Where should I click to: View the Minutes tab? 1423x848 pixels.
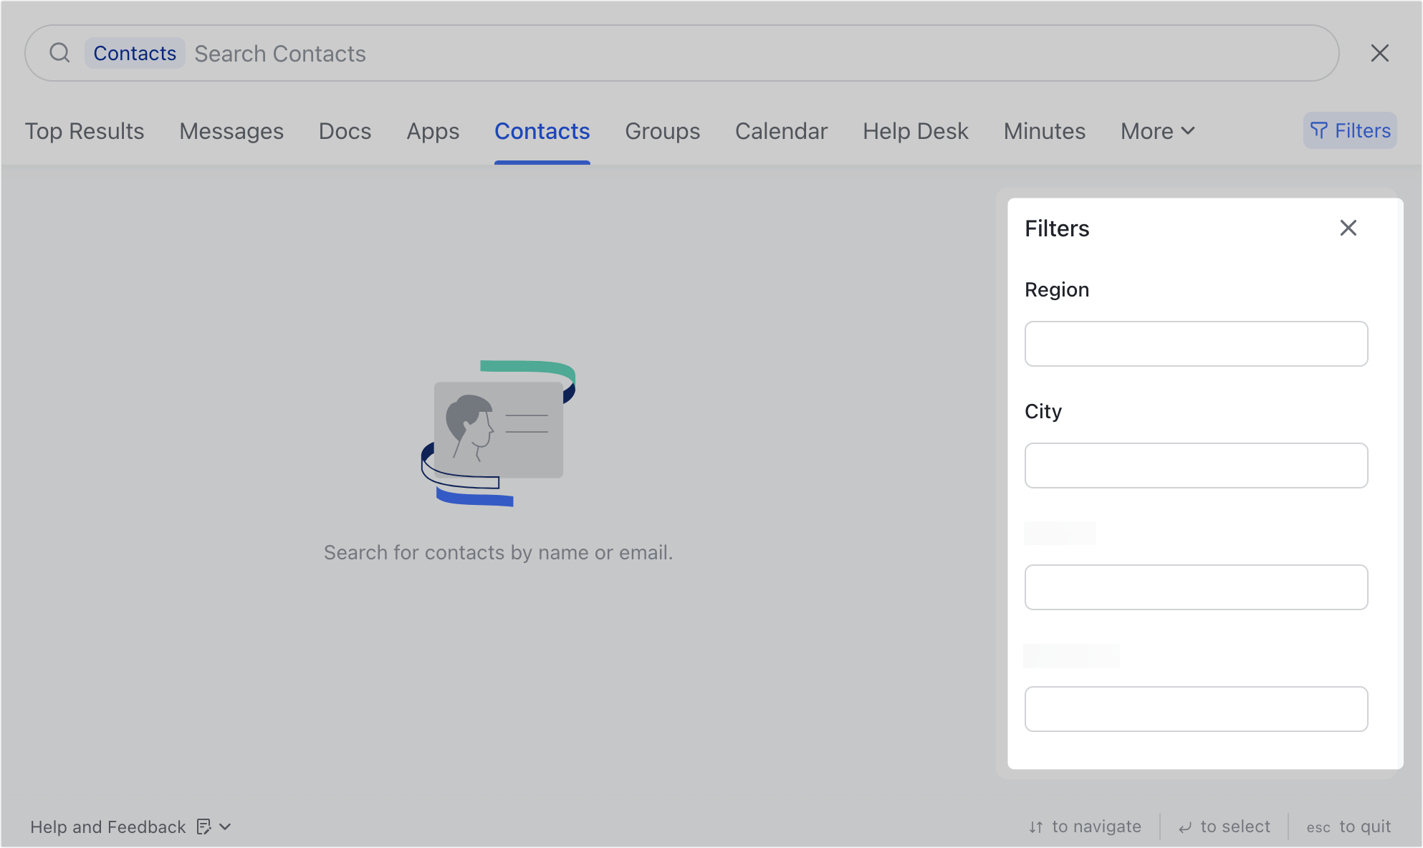coord(1044,131)
